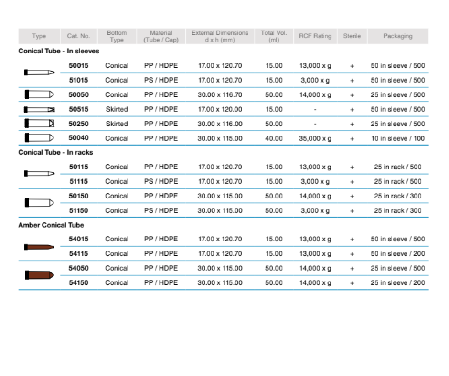The width and height of the screenshot is (449, 376).
Task: Select catalog number 54150
Action: 78,282
